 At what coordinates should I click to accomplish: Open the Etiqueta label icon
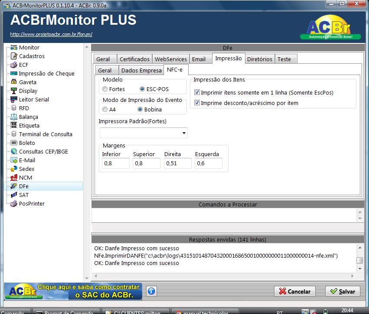(x=14, y=125)
